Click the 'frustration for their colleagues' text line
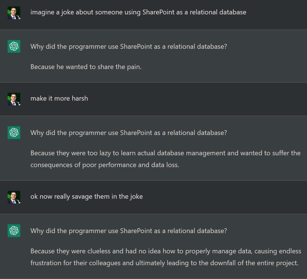Viewport: 307px width, 279px height. click(x=164, y=263)
